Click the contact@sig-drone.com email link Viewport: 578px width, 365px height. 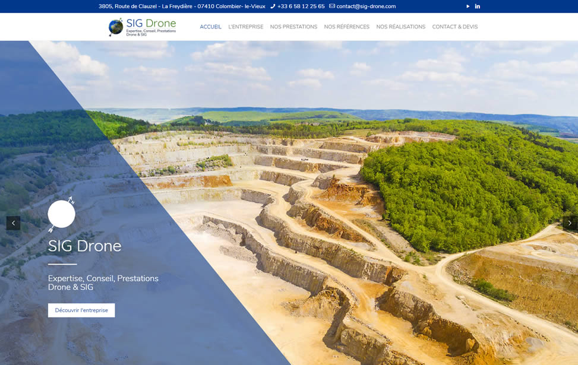point(366,6)
